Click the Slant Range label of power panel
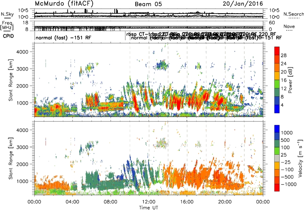This screenshot has height=210, width=304. [x=11, y=80]
